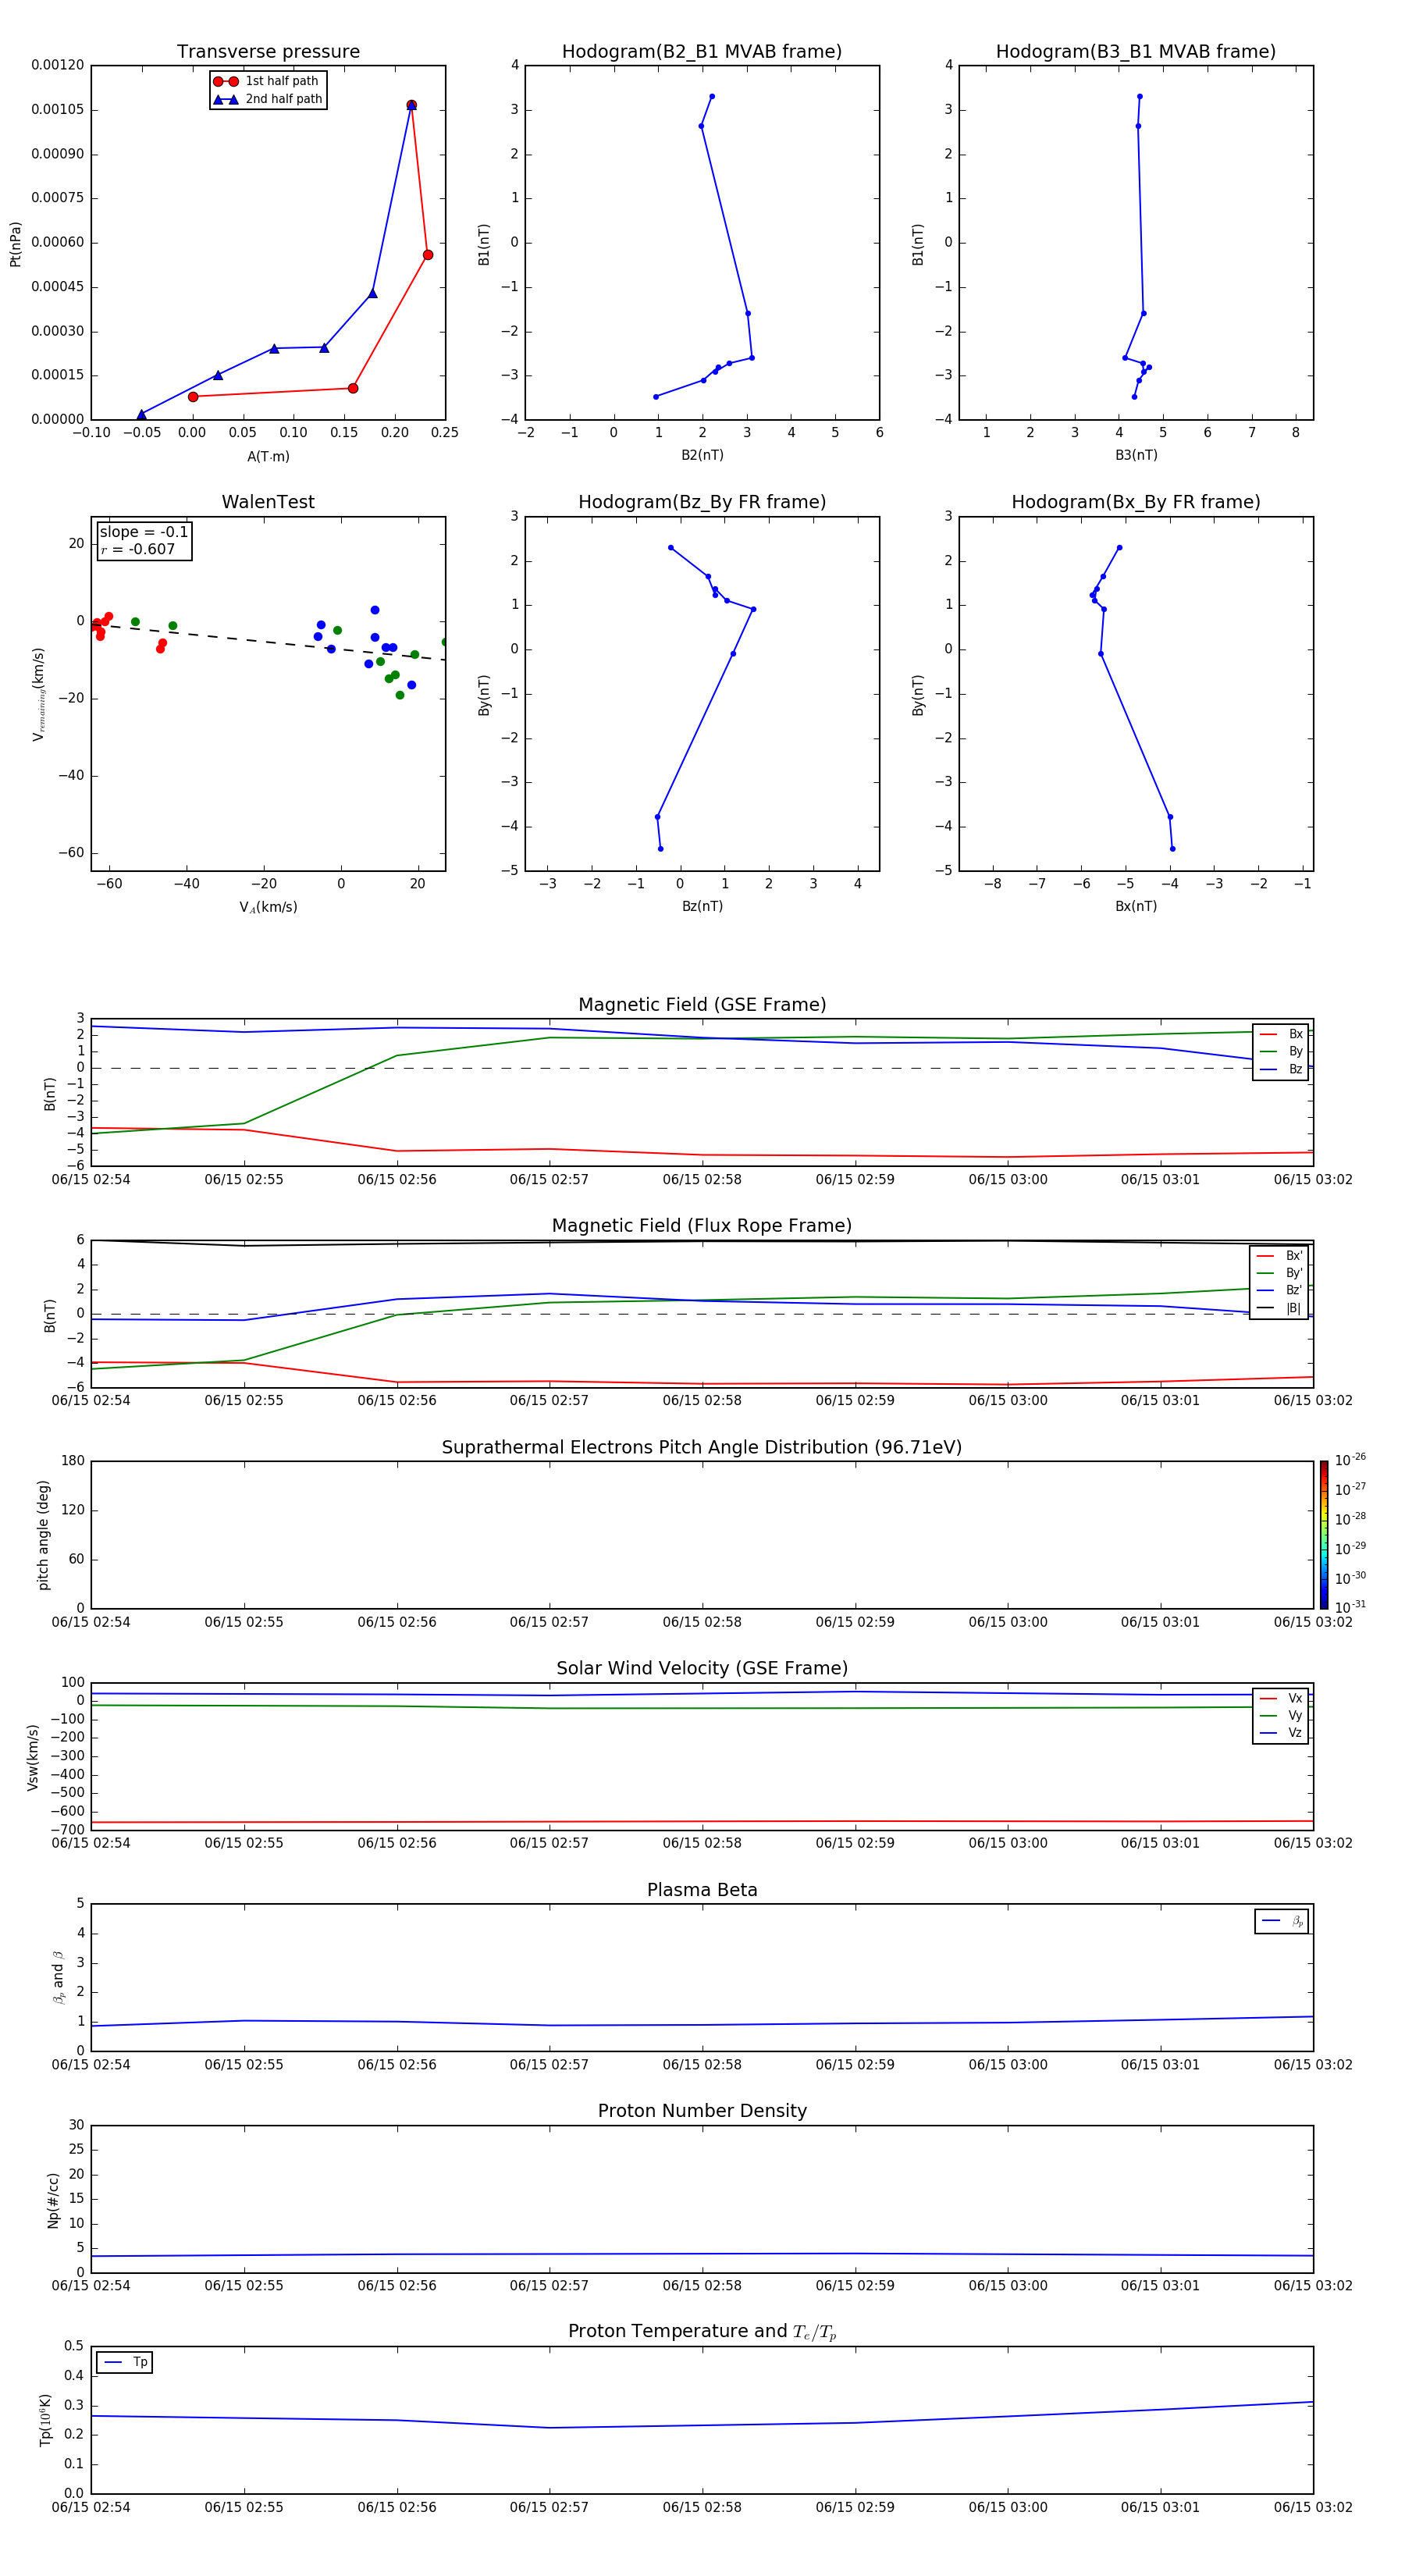Click the 'r = -0.607' annotation
This screenshot has width=1405, height=2576.
(138, 549)
